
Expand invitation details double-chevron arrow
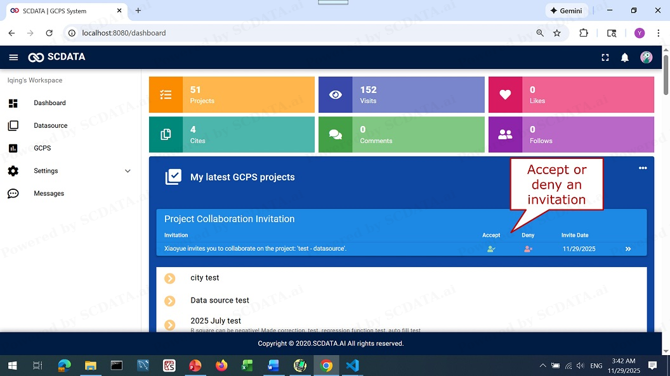(628, 249)
